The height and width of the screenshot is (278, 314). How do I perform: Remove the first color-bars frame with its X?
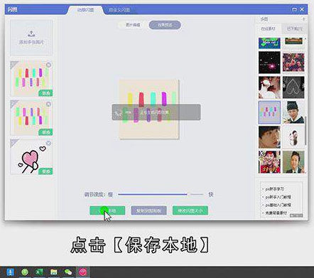(x=48, y=65)
